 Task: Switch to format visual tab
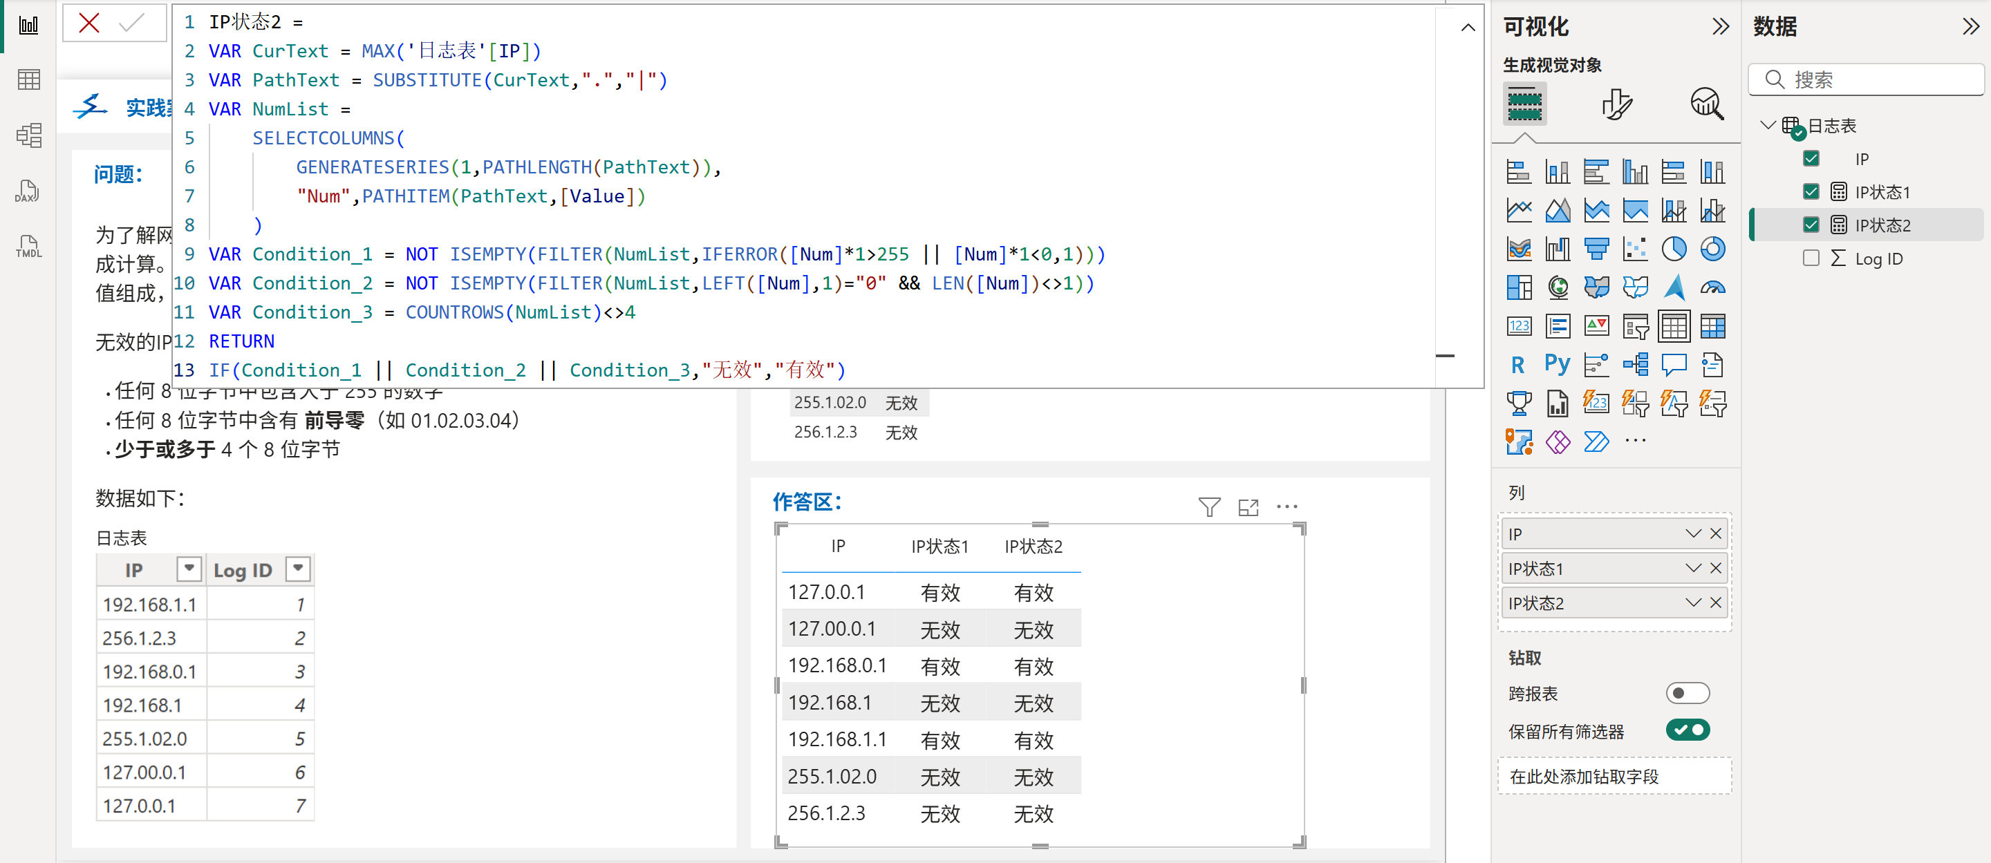point(1616,104)
